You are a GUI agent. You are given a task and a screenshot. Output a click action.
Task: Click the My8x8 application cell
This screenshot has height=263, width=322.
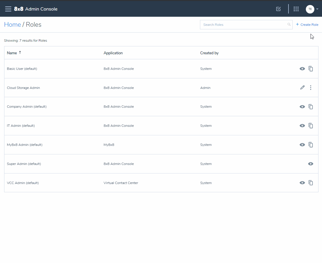pyautogui.click(x=109, y=145)
